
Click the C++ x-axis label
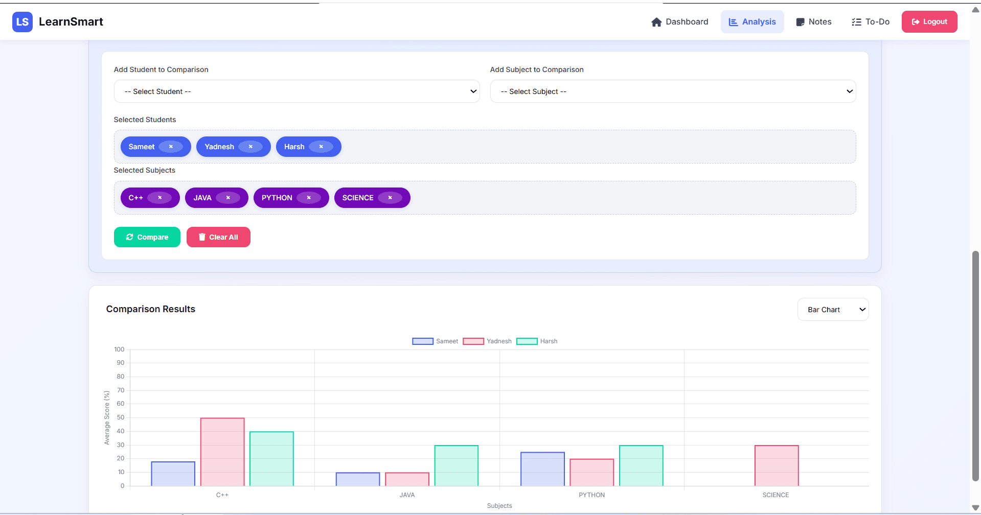(222, 495)
